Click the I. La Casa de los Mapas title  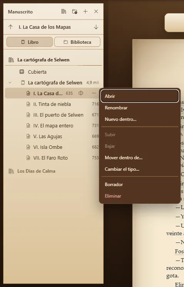tap(45, 27)
